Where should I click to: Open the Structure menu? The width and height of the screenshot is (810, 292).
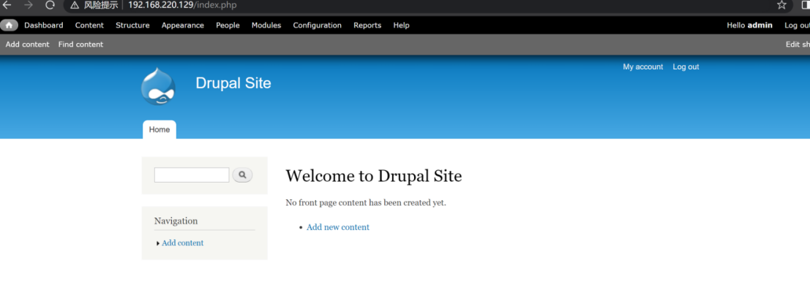click(132, 26)
